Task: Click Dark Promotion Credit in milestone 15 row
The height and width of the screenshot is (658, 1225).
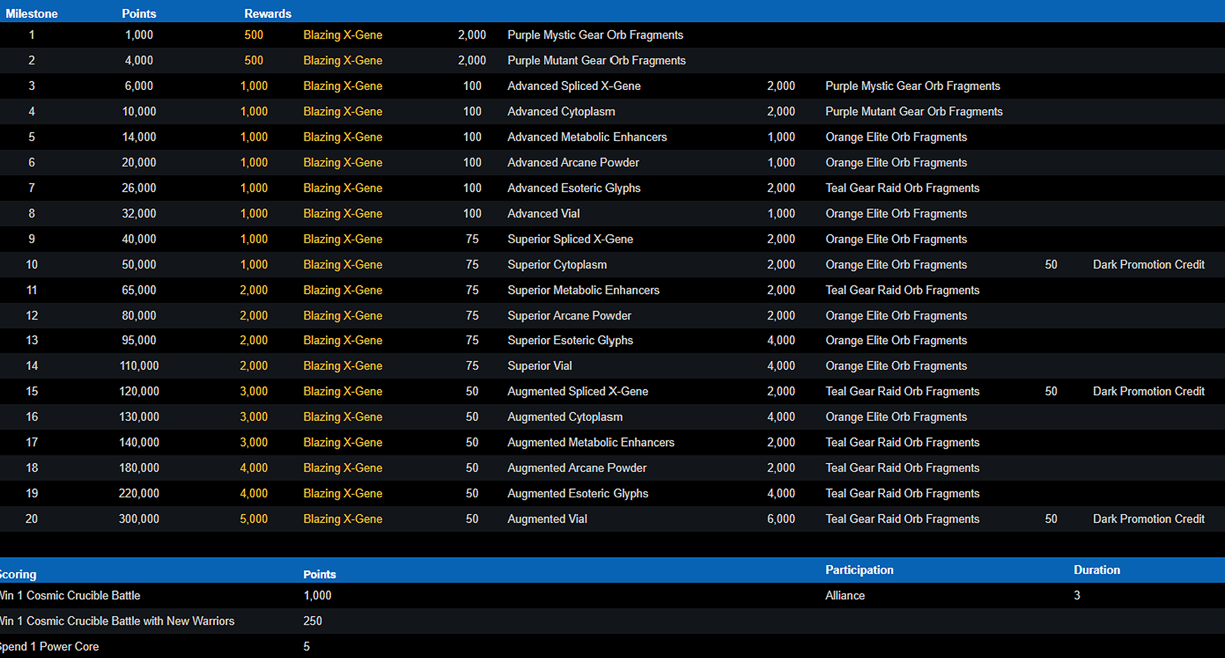Action: [x=1148, y=391]
